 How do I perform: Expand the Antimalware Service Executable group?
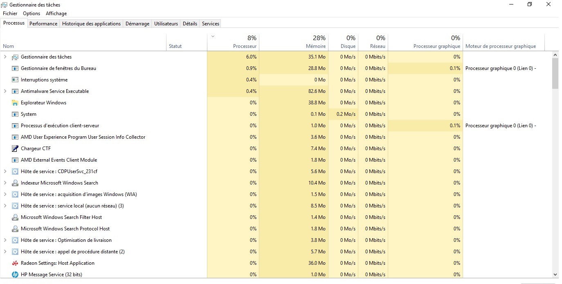(x=5, y=91)
